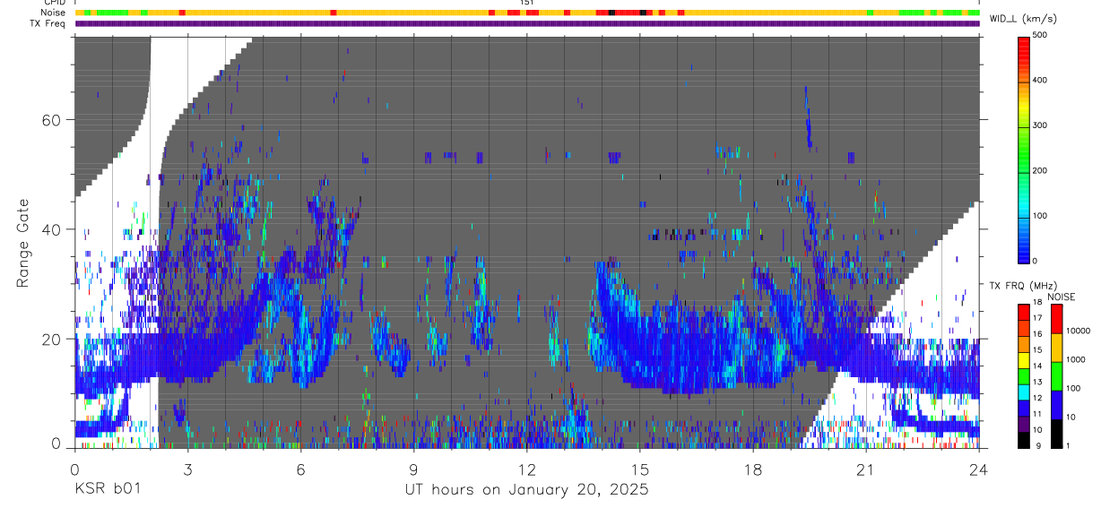Click the 'Noise' row label at top left
Image resolution: width=1101 pixels, height=508 pixels.
[54, 13]
